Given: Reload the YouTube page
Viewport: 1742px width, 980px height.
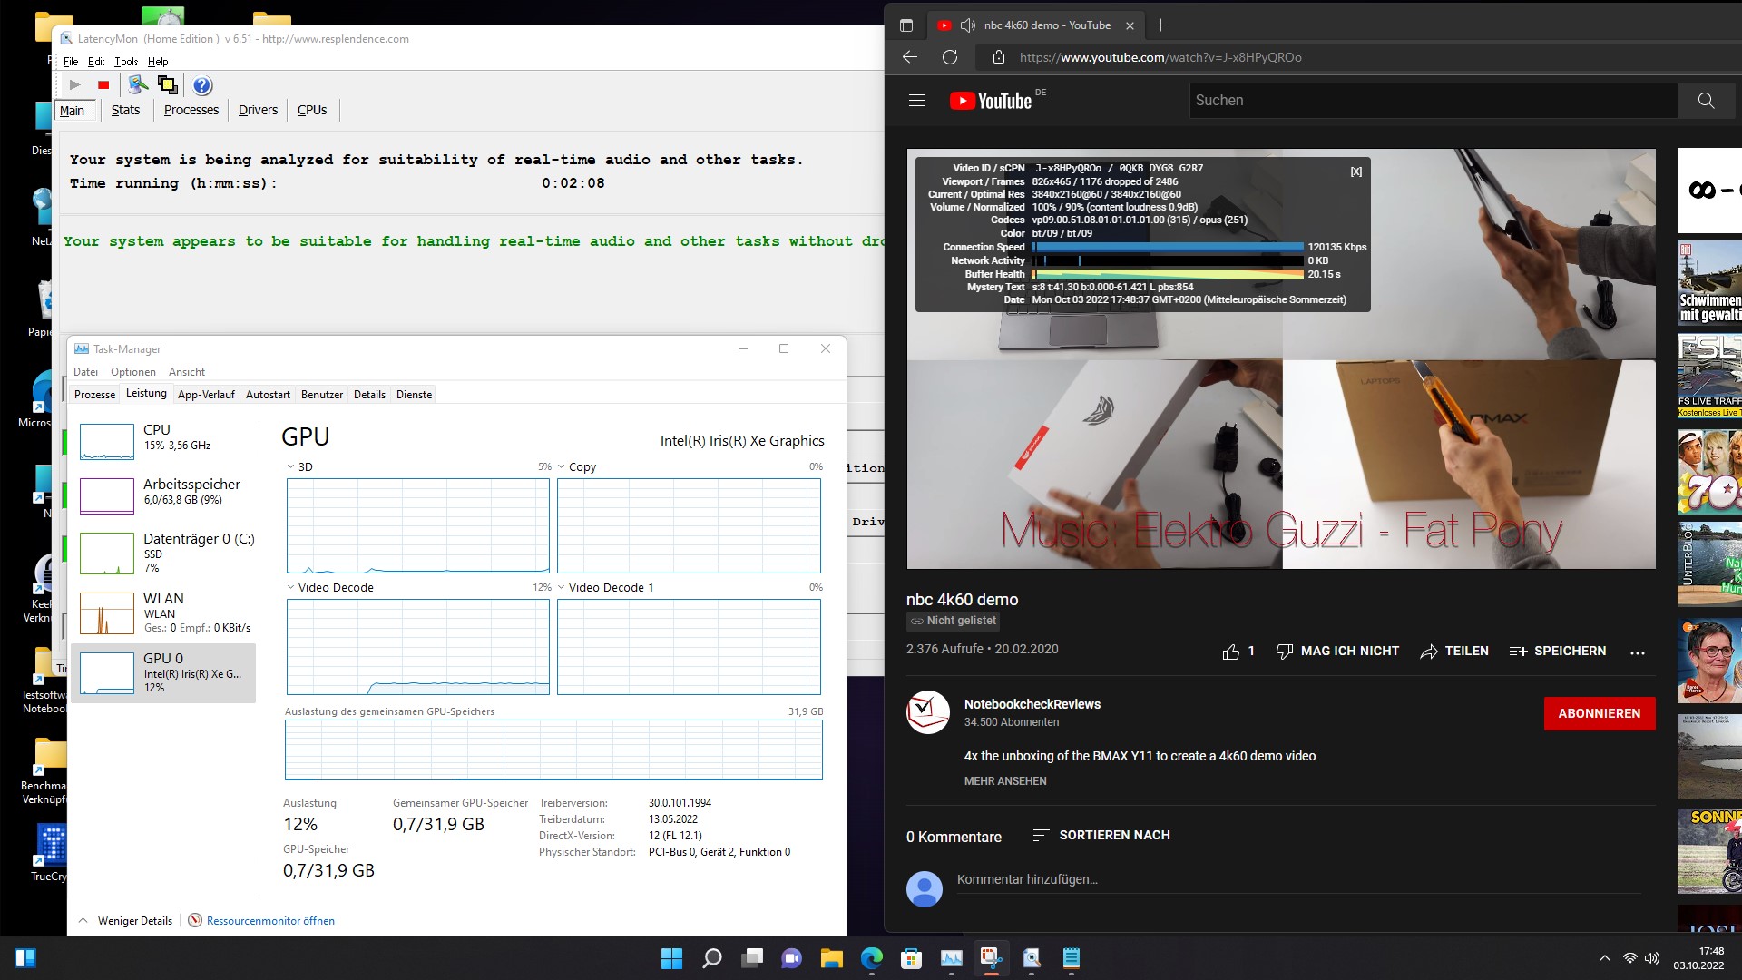Looking at the screenshot, I should click(950, 57).
